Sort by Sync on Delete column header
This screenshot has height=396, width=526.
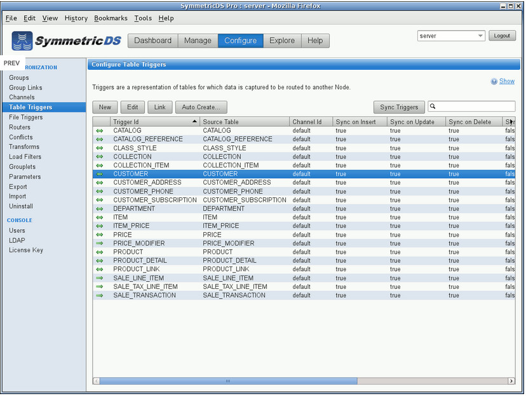pos(474,122)
